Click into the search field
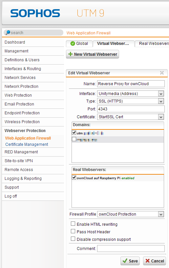Viewport: 169px width, 268px height. pos(33,33)
